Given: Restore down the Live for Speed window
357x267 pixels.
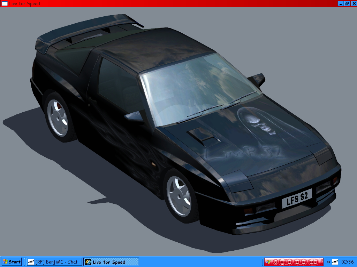Looking at the screenshot, I should pyautogui.click(x=347, y=3).
